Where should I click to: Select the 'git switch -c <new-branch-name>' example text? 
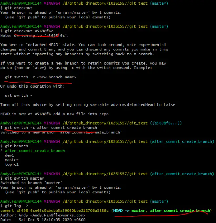[41, 77]
